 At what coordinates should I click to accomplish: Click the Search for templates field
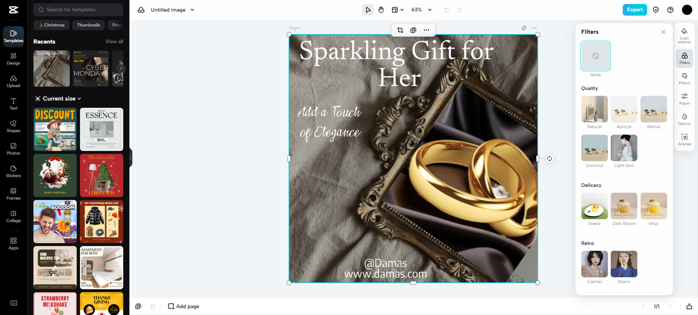(79, 10)
